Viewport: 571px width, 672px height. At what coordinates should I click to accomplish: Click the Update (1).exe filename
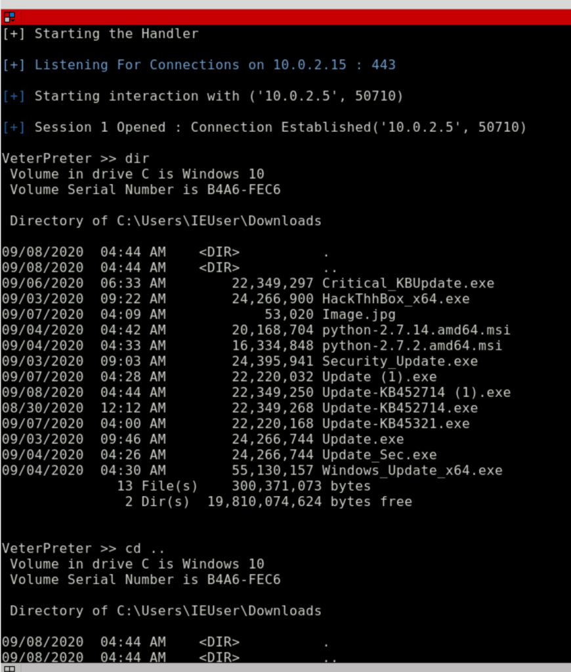coord(379,377)
